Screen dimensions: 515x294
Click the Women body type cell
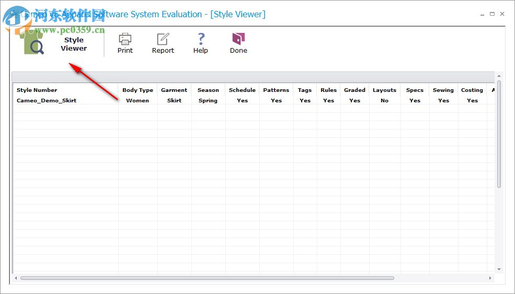138,100
